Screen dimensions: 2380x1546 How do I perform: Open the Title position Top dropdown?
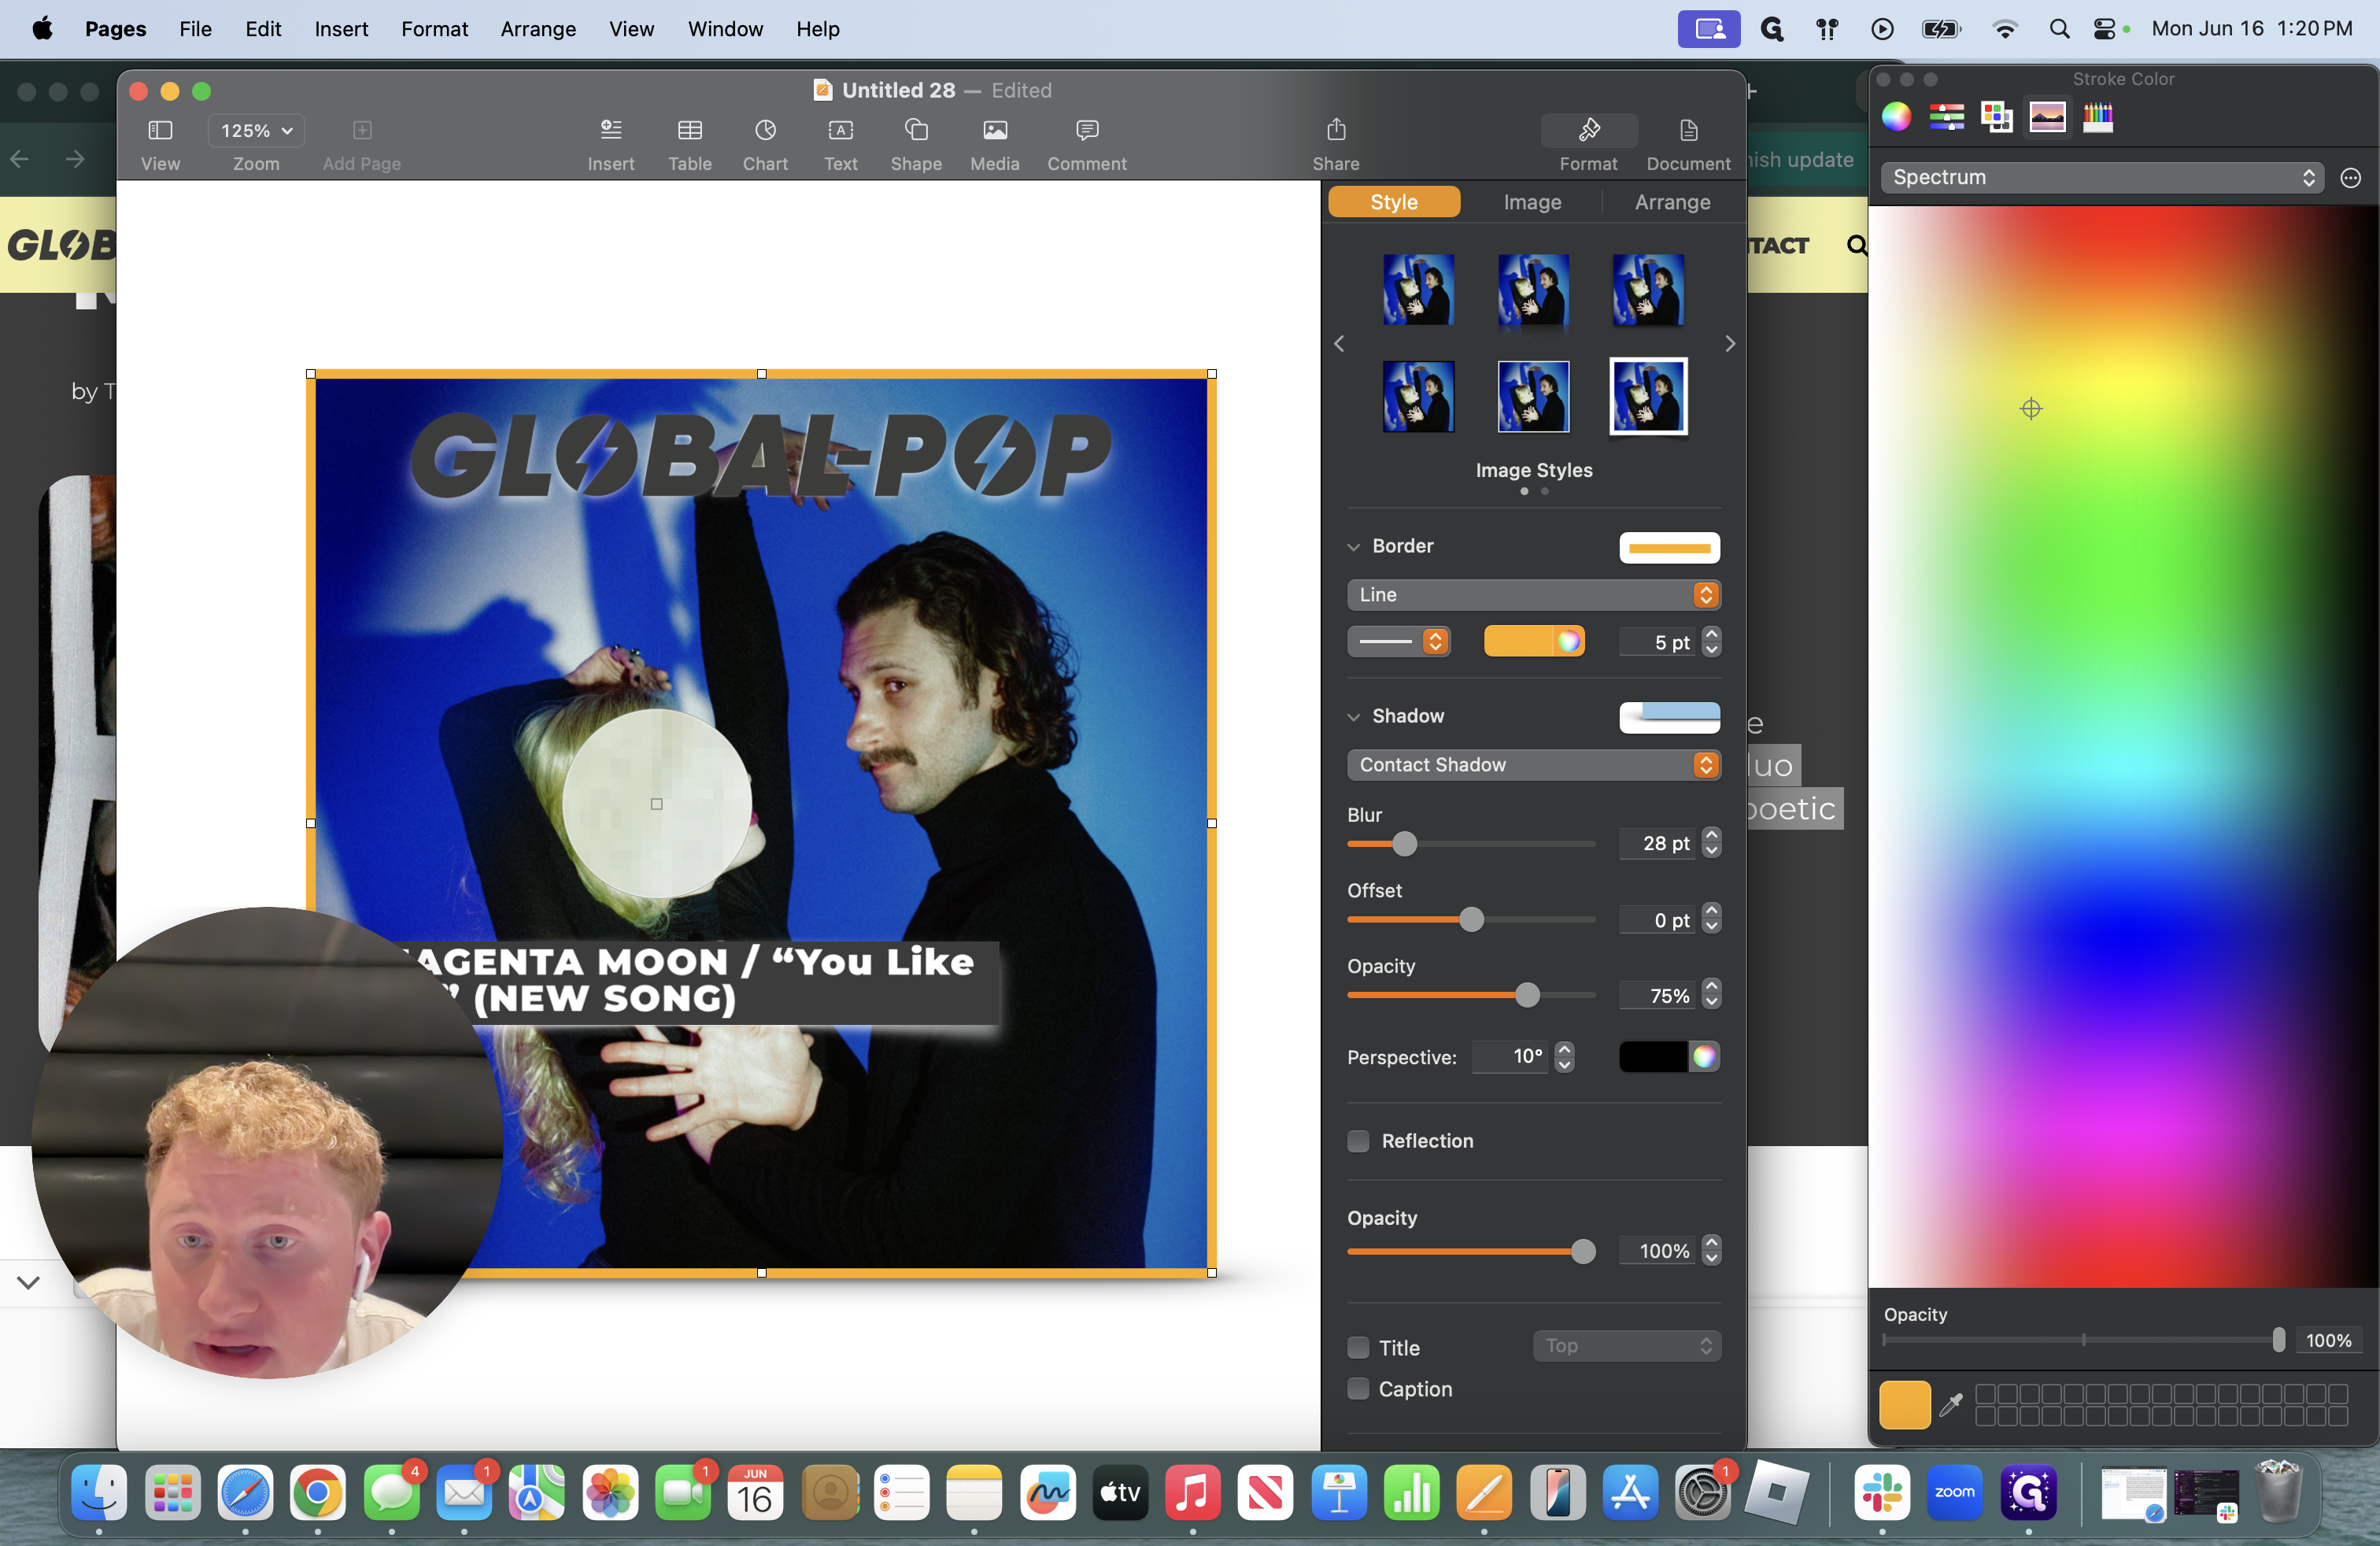point(1627,1346)
